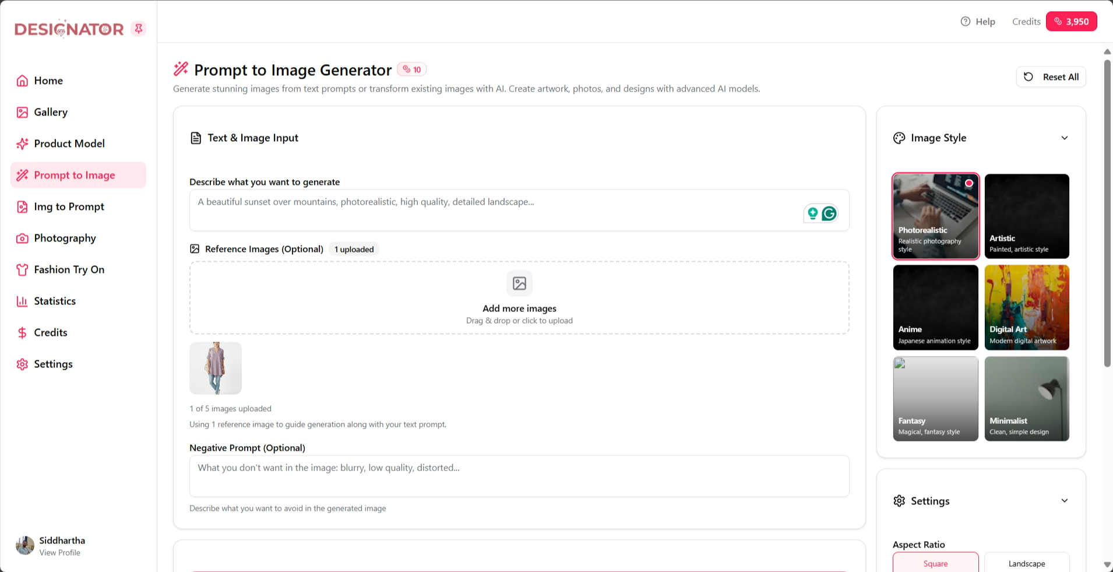Click the Statistics bar chart icon
Image resolution: width=1113 pixels, height=572 pixels.
click(x=22, y=301)
